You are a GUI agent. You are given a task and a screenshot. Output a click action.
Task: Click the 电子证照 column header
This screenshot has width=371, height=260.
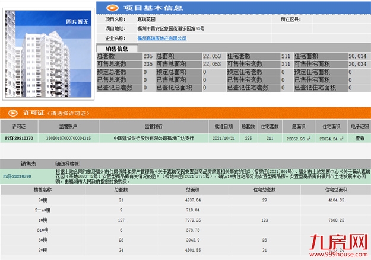360,127
